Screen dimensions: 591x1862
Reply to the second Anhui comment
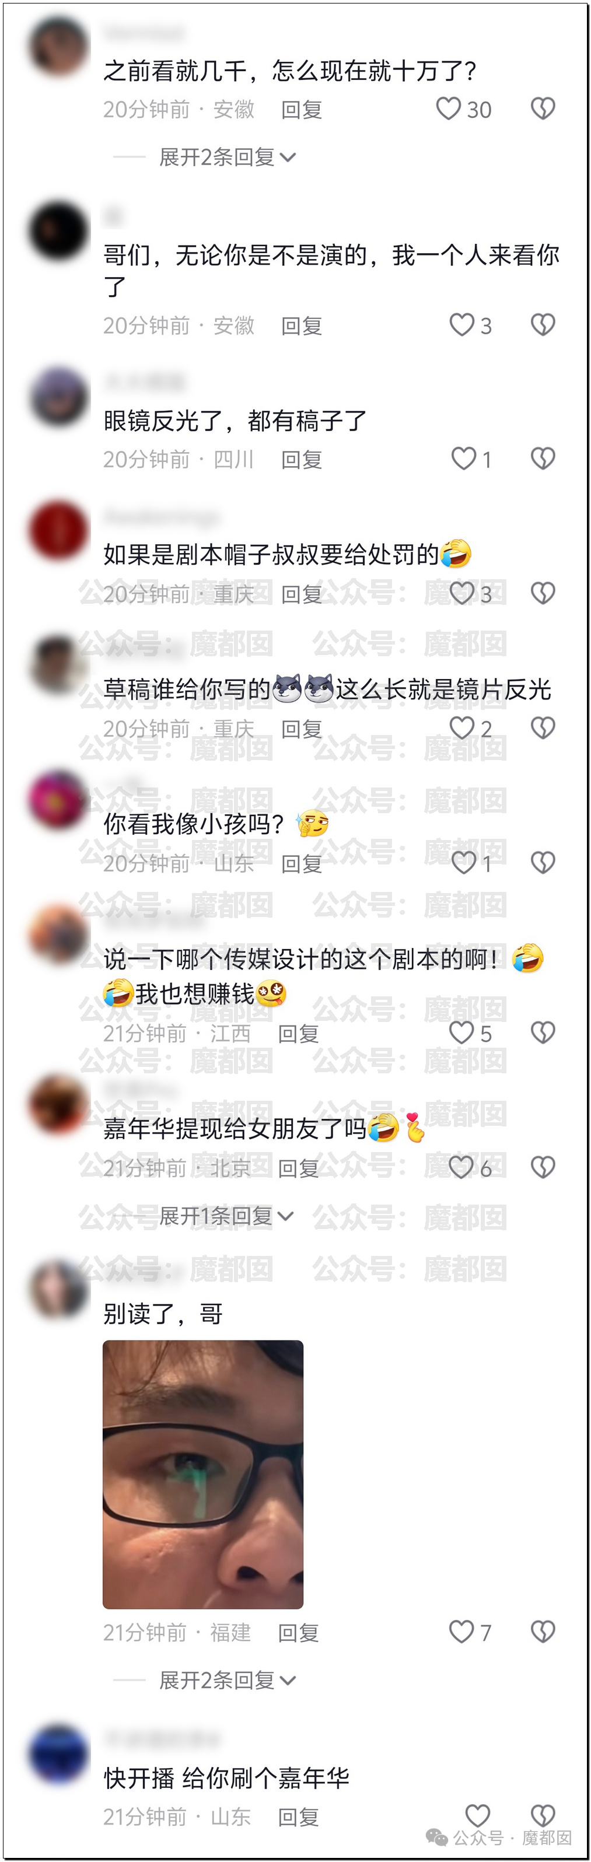(x=301, y=326)
